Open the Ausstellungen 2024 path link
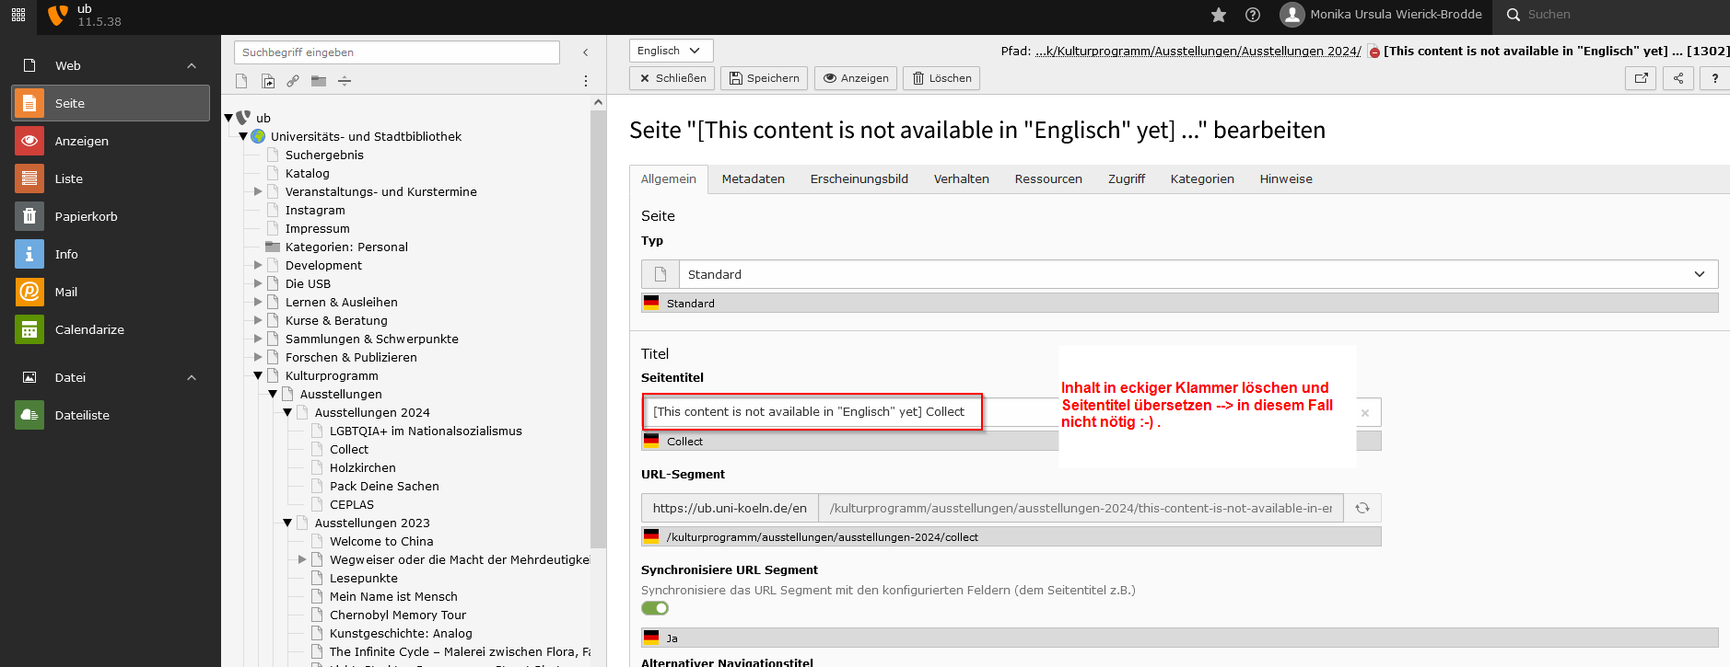 (x=1300, y=51)
